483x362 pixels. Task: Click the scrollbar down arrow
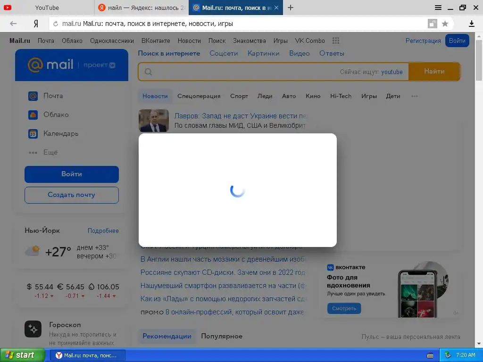coord(479,344)
